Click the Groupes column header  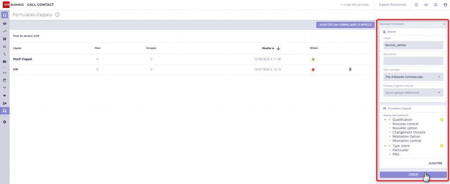point(151,48)
